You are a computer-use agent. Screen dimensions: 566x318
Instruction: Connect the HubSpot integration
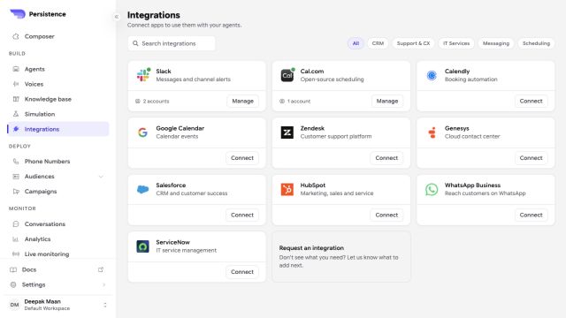pos(386,215)
